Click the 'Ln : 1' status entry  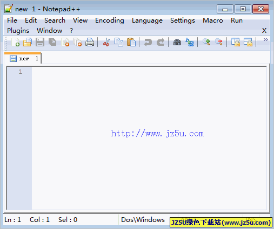click(x=12, y=220)
